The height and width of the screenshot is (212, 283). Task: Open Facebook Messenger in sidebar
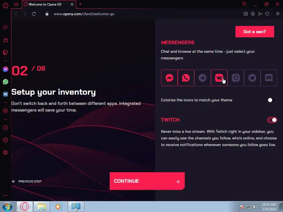click(x=6, y=69)
